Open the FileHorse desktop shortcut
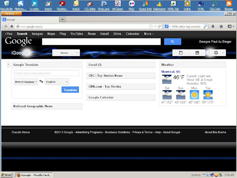 click(x=21, y=5)
